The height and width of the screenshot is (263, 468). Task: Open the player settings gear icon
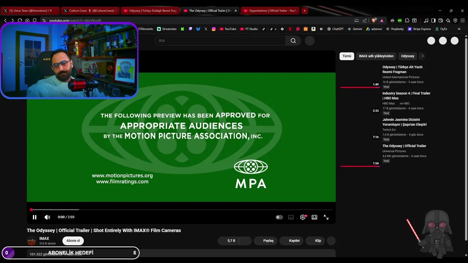[x=303, y=217]
